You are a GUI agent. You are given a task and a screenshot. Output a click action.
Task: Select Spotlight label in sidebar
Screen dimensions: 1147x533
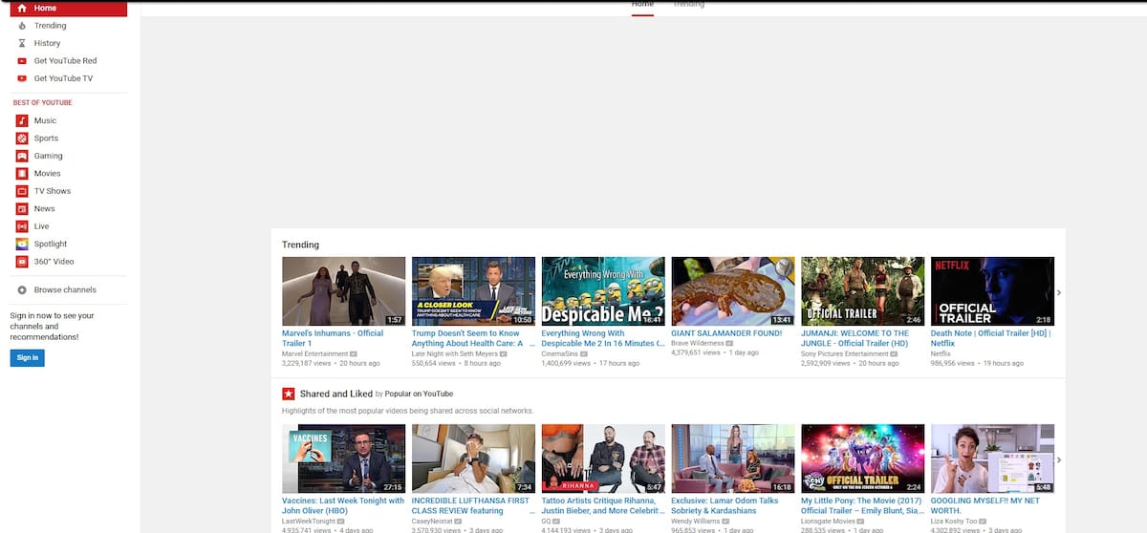click(x=51, y=244)
